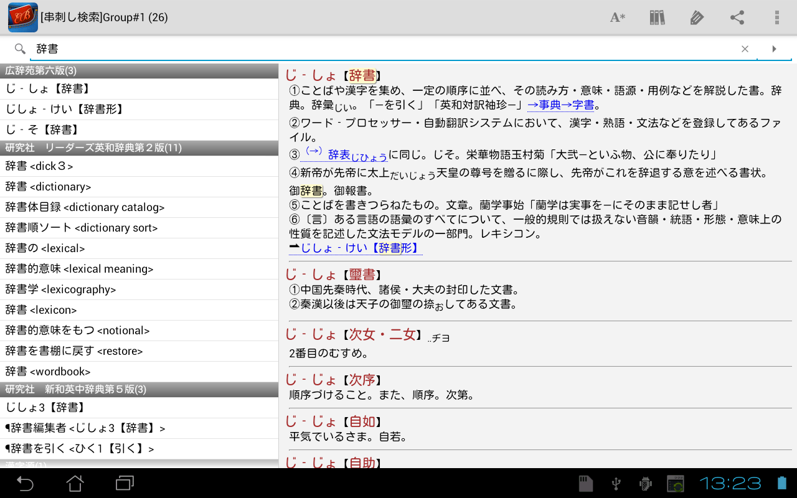Viewport: 797px width, 498px height.
Task: Tap the Android back button
Action: coord(25,483)
